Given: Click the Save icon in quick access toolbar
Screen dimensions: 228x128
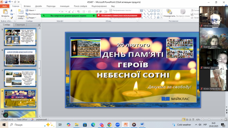Looking at the screenshot, I should tap(6, 2).
